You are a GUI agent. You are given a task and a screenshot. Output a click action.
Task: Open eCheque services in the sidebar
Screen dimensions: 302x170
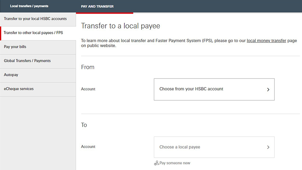coord(19,89)
